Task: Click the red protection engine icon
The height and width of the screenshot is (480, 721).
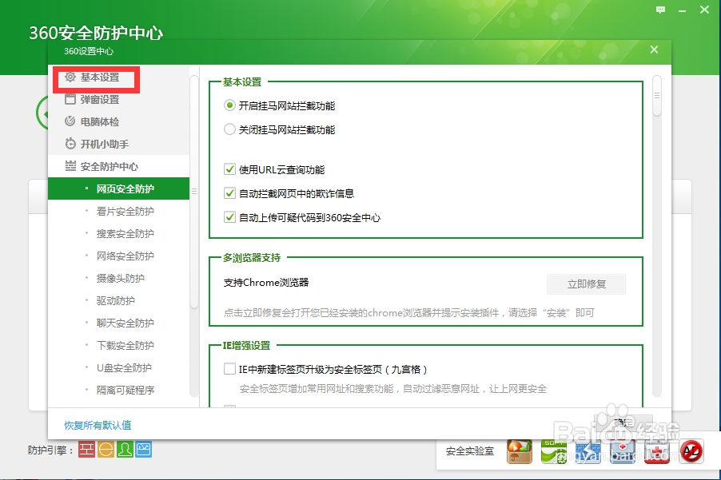Action: 86,449
